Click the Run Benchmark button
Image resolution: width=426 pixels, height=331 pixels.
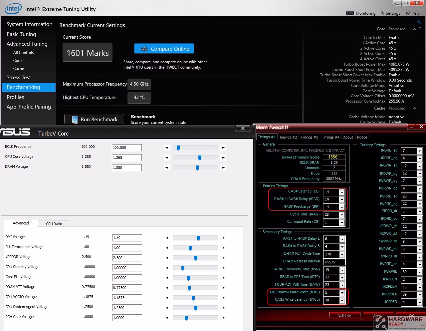[94, 119]
